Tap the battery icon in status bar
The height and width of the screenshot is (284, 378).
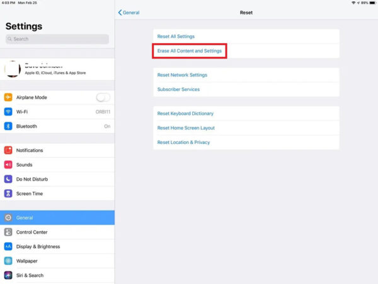coord(372,3)
